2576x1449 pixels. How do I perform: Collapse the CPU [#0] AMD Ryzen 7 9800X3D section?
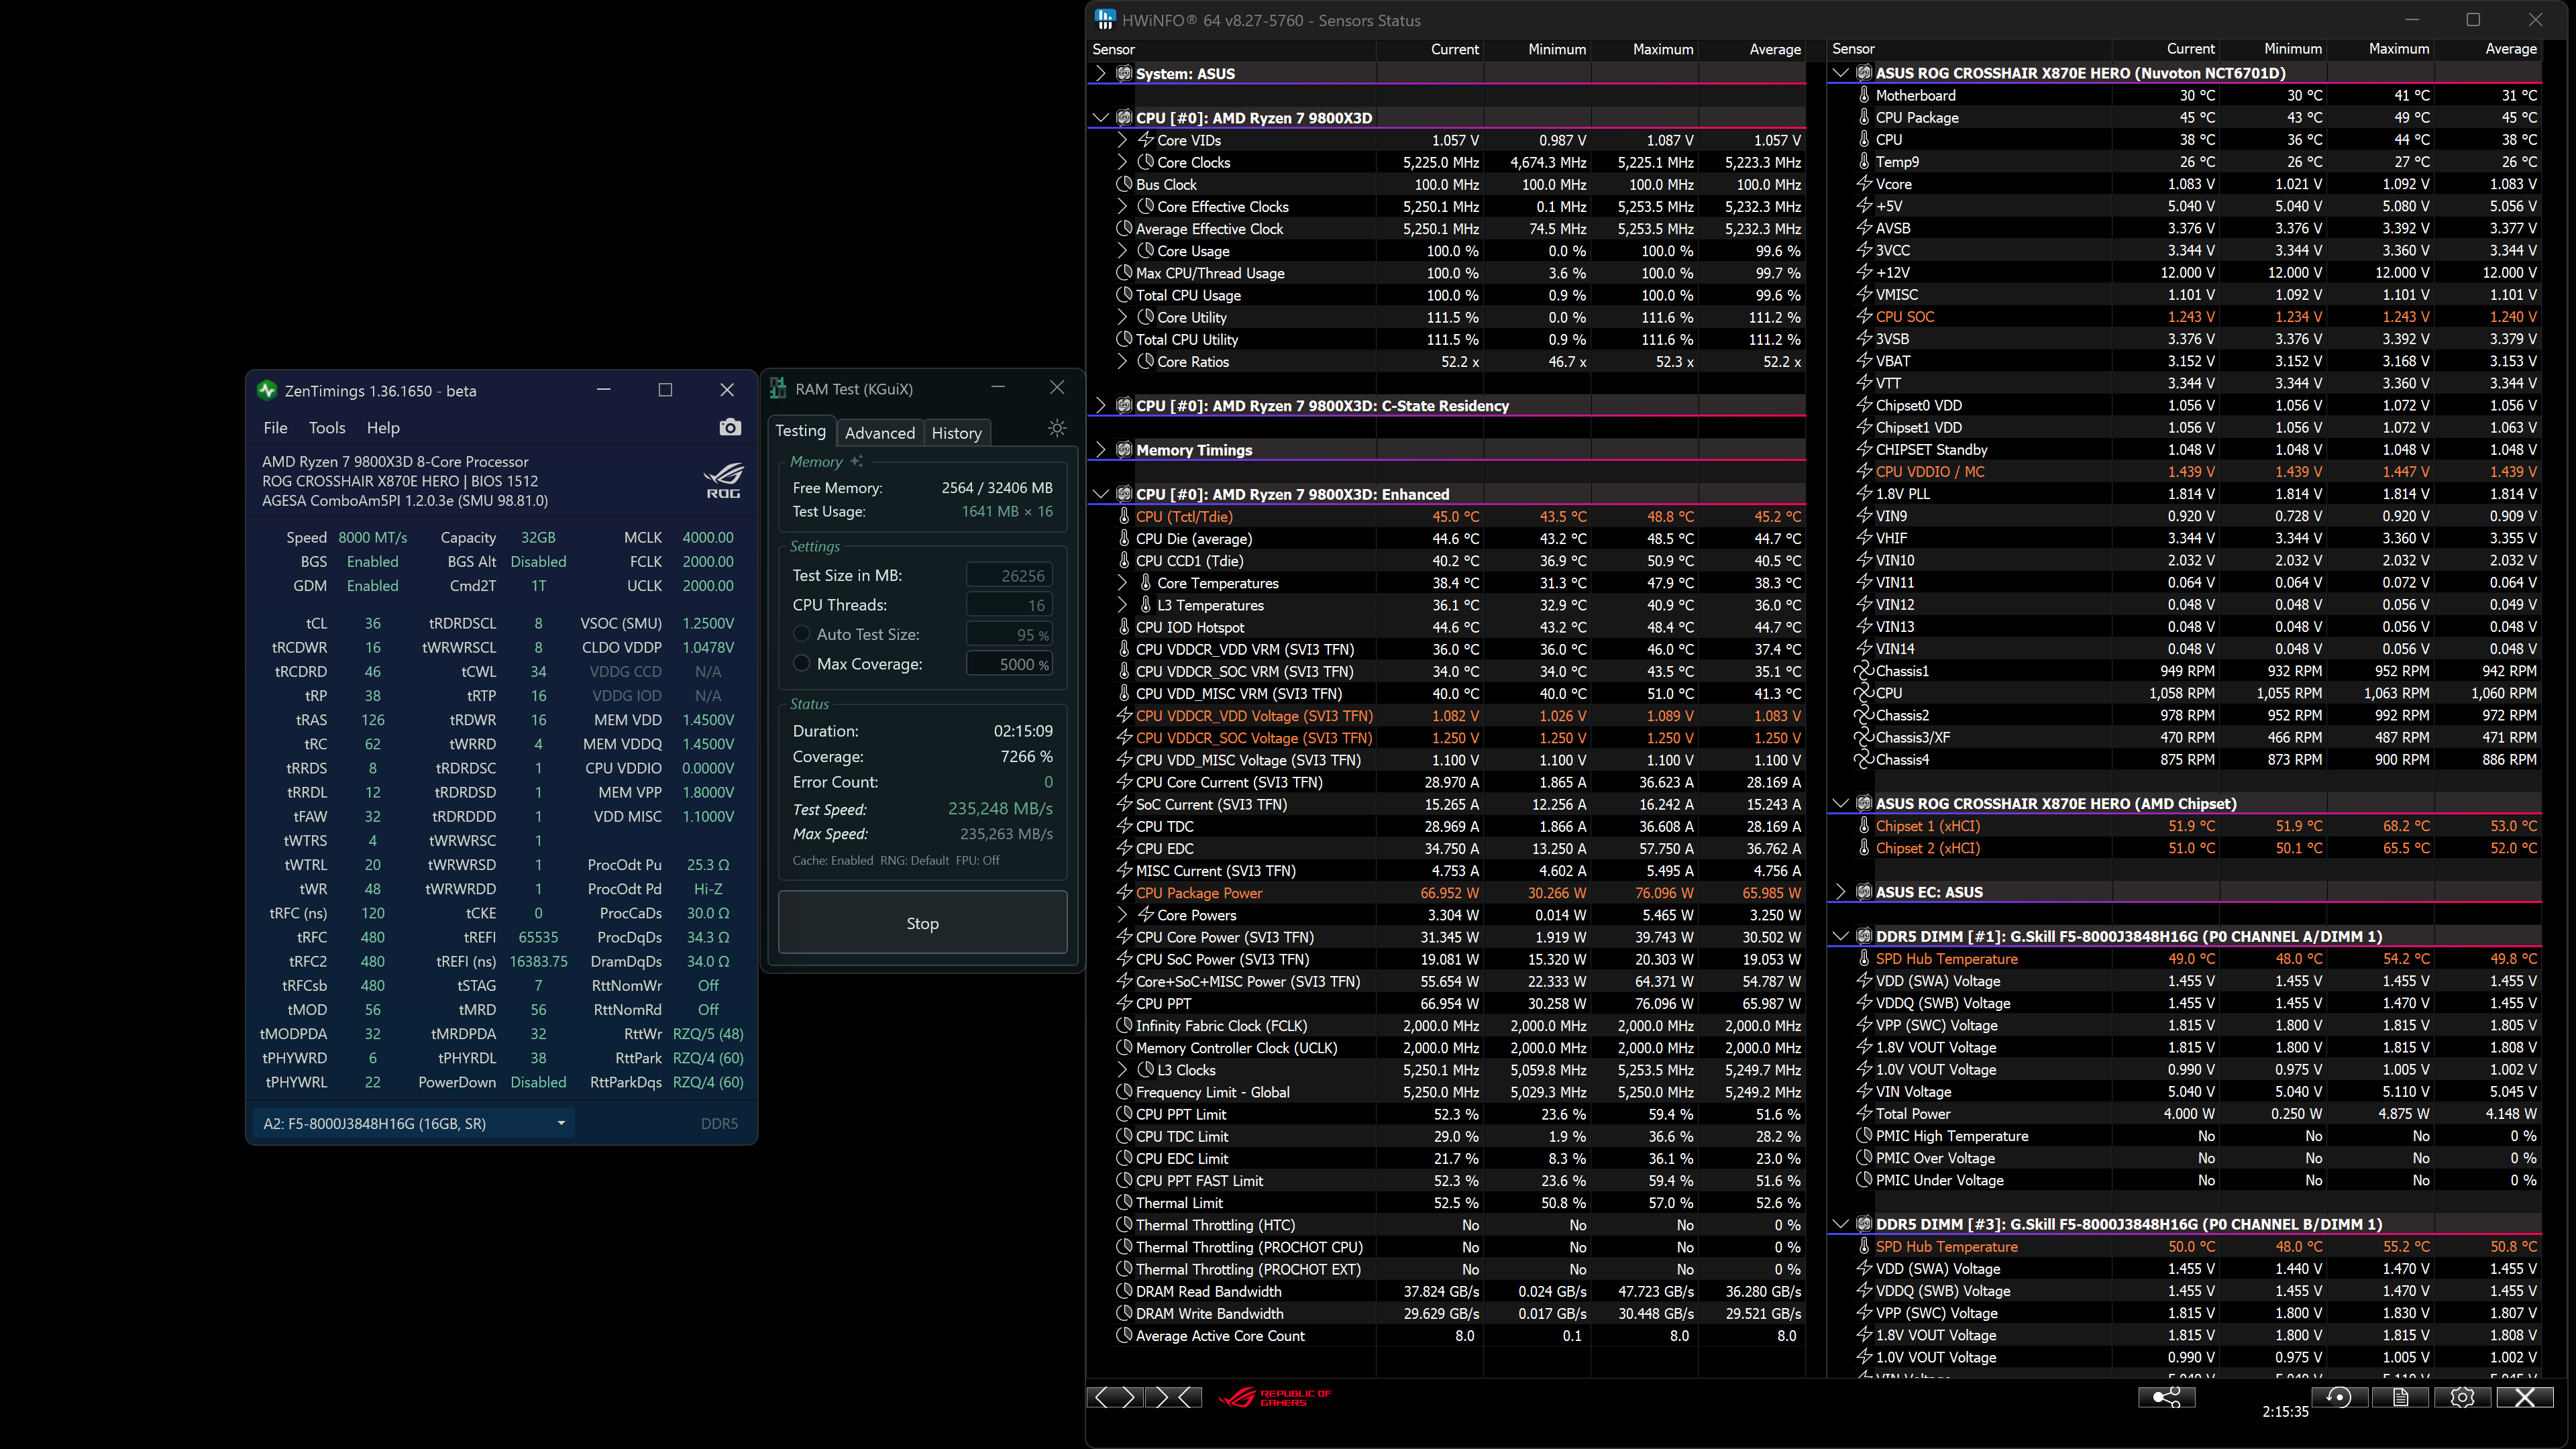pyautogui.click(x=1101, y=118)
